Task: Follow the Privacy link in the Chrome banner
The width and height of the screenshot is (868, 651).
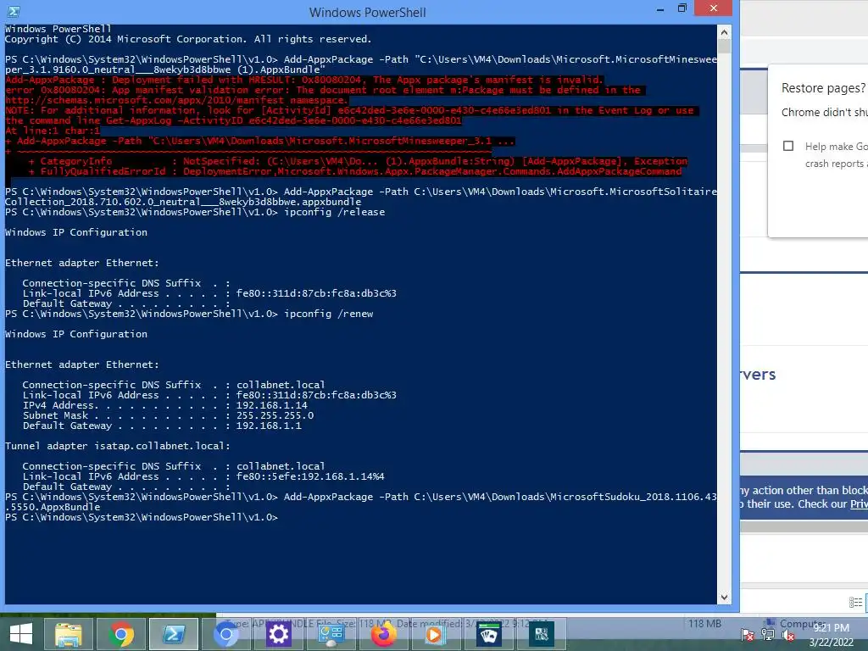Action: click(859, 504)
